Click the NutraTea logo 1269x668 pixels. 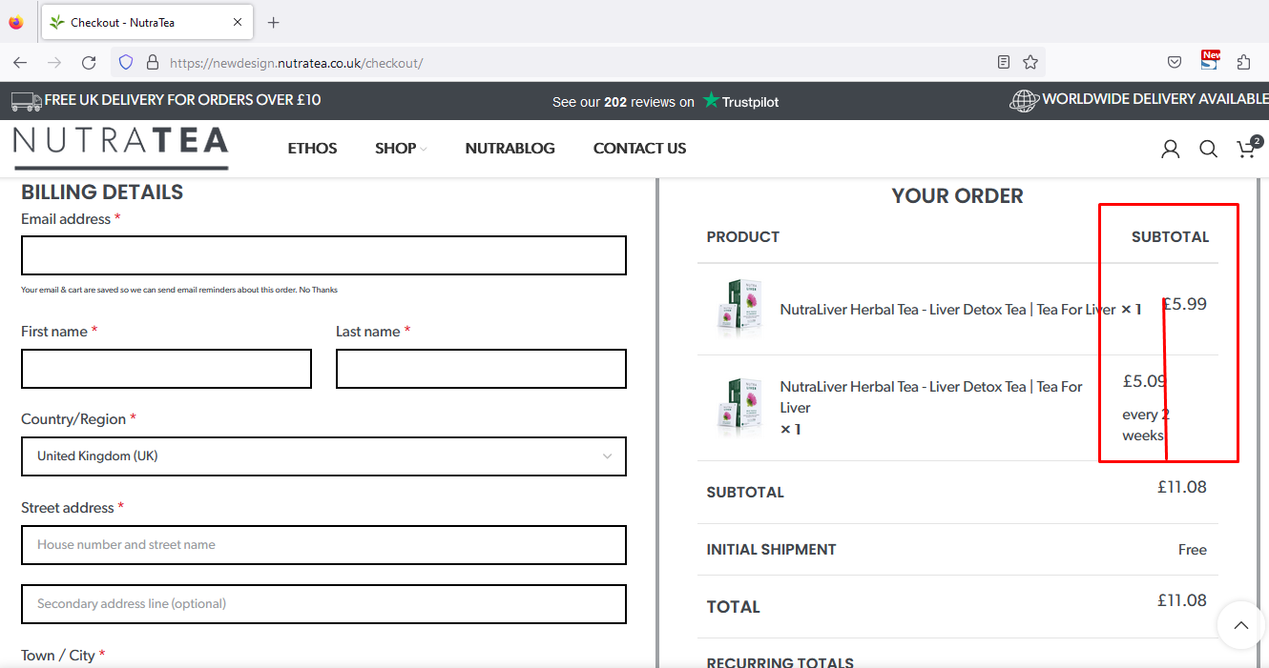(121, 148)
